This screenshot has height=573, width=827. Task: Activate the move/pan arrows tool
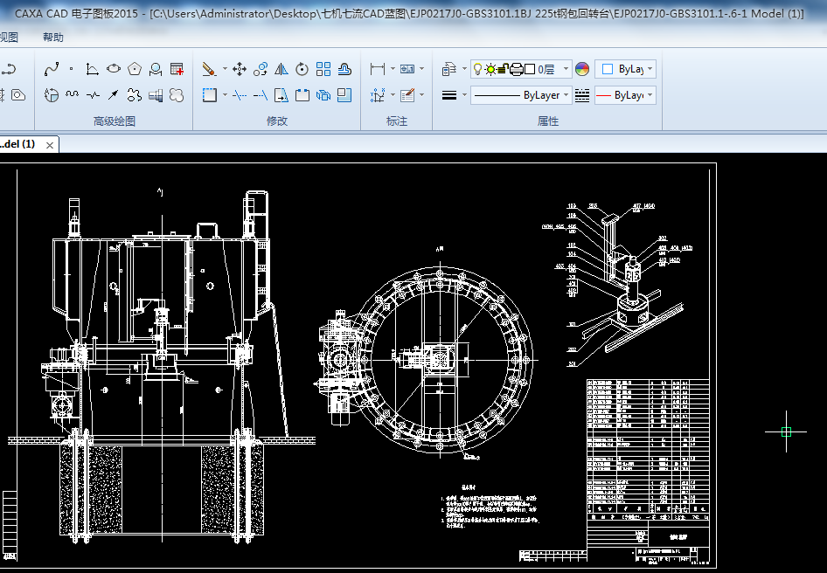tap(239, 69)
